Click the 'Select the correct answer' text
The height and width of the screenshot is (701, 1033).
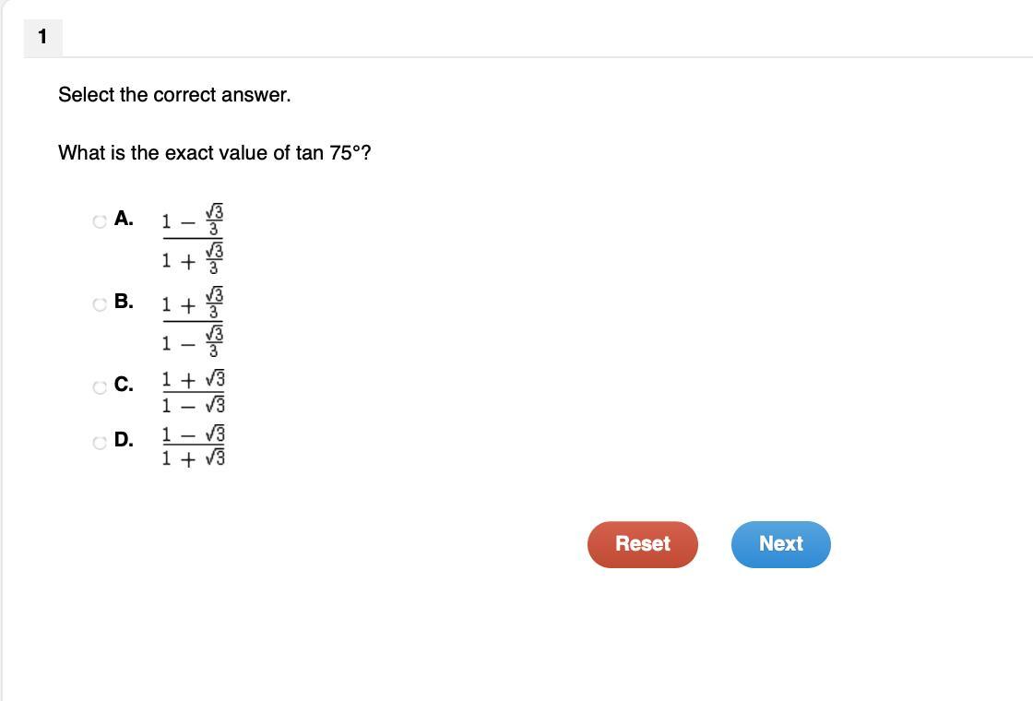click(174, 95)
